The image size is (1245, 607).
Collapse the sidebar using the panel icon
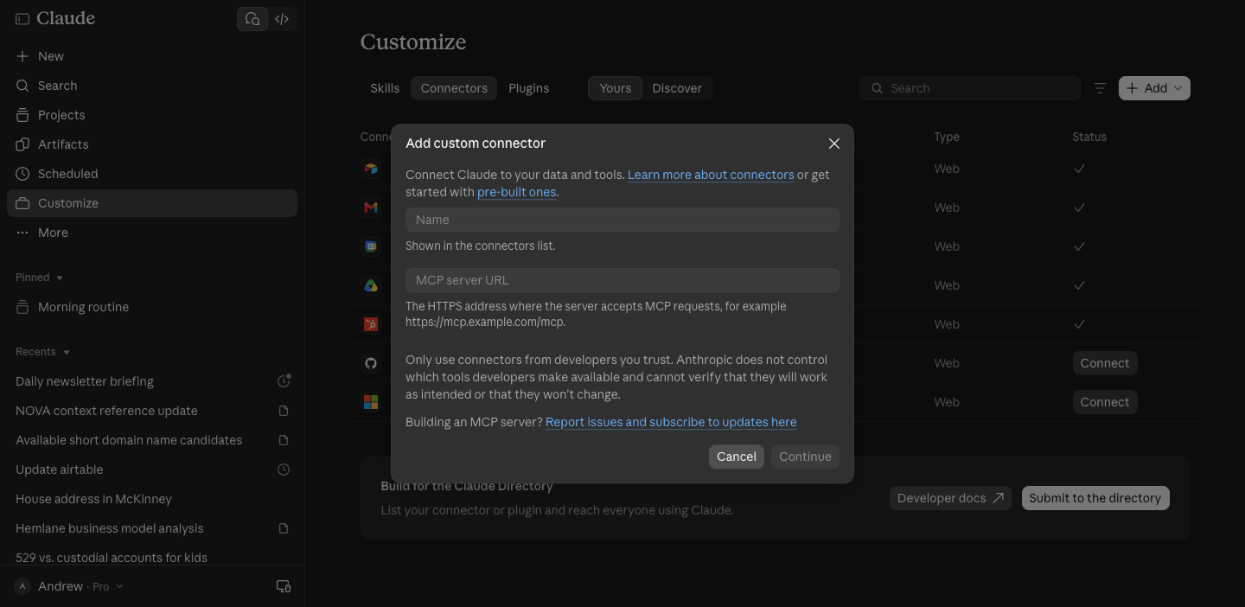coord(22,19)
